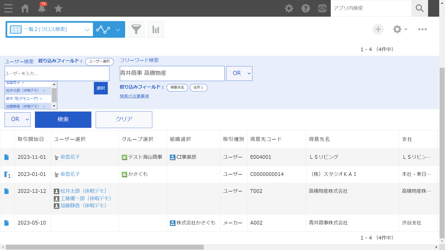Click the horizontal scrollbar thumb
The height and width of the screenshot is (250, 445).
point(105,247)
